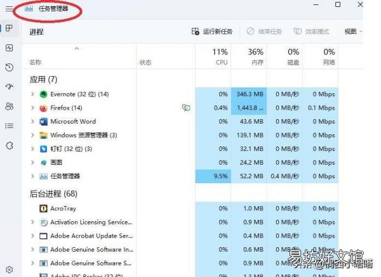
Task: Select 任务管理器 CPU value 9.5%
Action: pos(220,176)
